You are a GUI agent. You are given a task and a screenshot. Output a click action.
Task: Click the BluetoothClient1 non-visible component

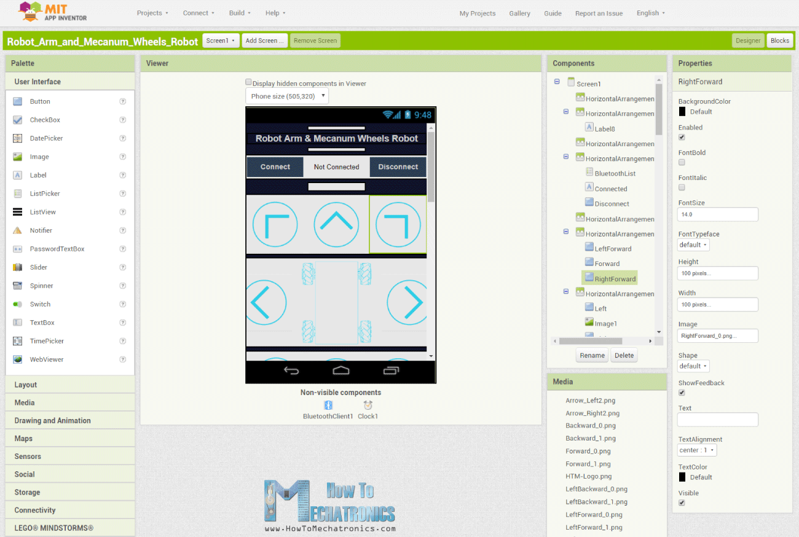point(328,406)
